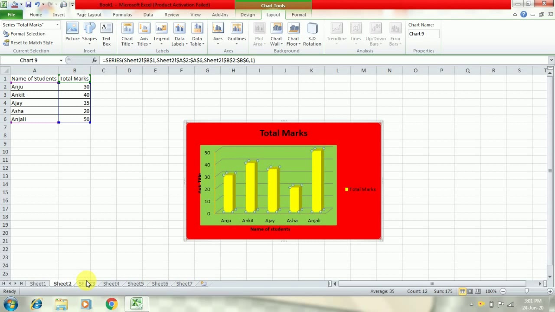Insert a Text Box
This screenshot has height=312, width=555.
tap(106, 35)
